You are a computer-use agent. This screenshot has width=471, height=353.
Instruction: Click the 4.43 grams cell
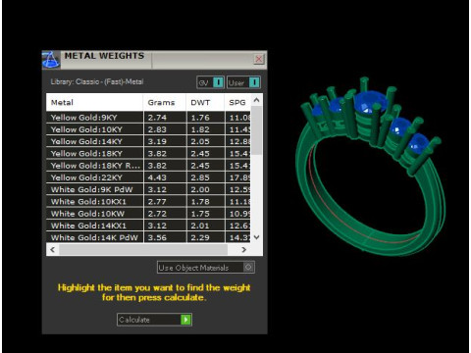[165, 177]
